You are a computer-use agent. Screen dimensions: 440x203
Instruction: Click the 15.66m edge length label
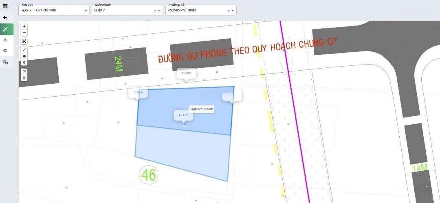pos(138,93)
